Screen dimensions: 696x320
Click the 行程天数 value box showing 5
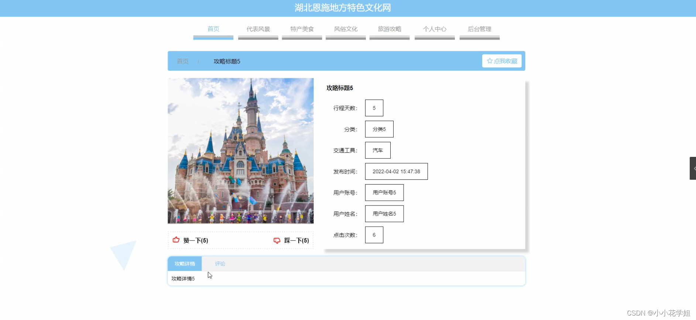point(374,108)
